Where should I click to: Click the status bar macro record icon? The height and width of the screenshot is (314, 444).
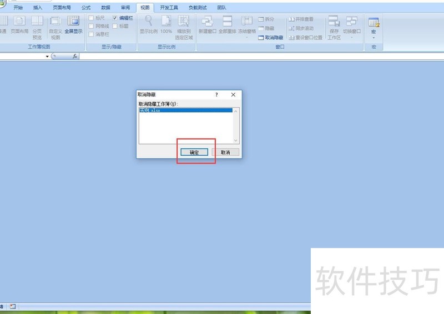coord(13,306)
